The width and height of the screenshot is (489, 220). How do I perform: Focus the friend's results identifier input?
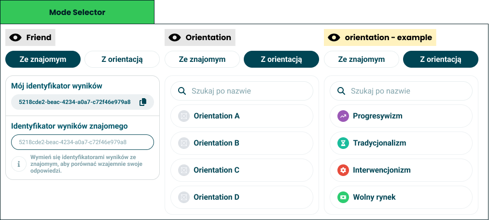(83, 142)
